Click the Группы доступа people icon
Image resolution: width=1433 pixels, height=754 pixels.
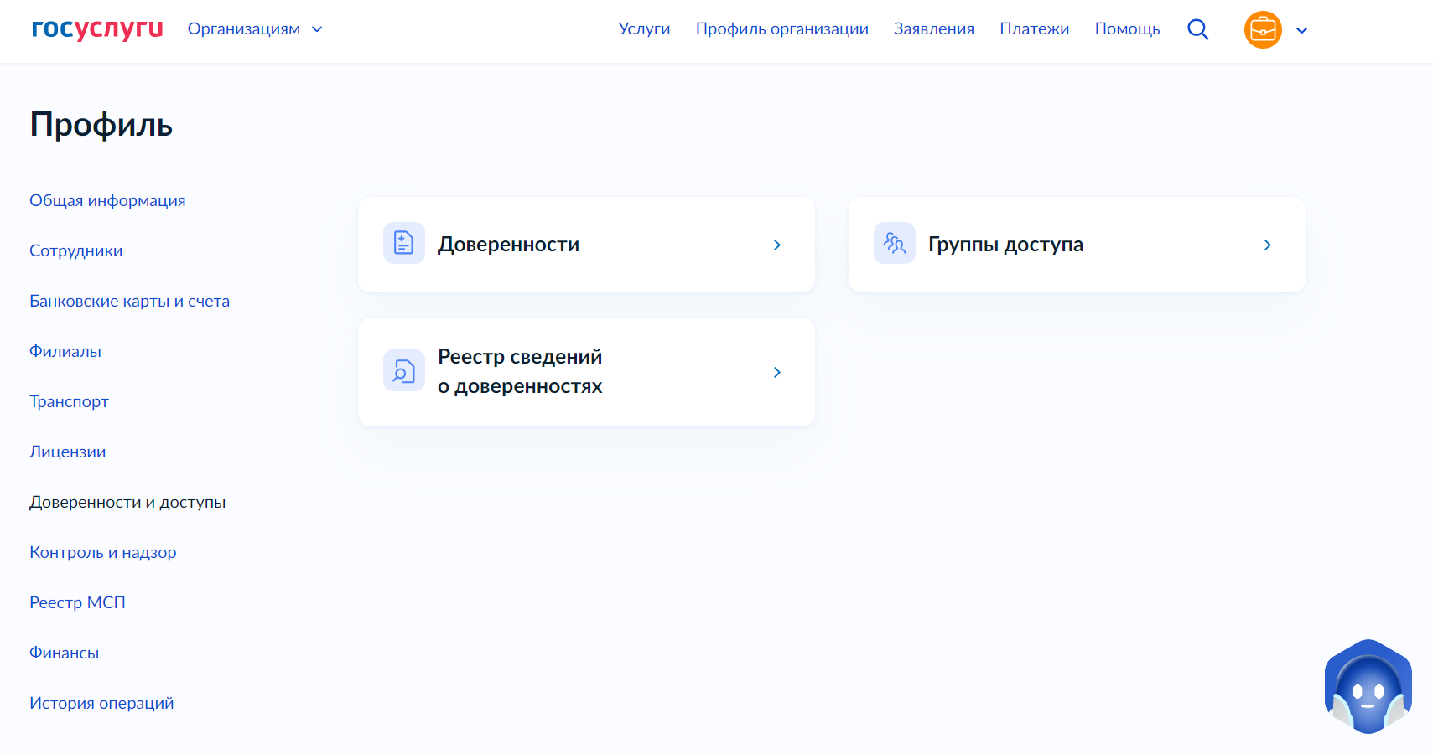tap(894, 244)
